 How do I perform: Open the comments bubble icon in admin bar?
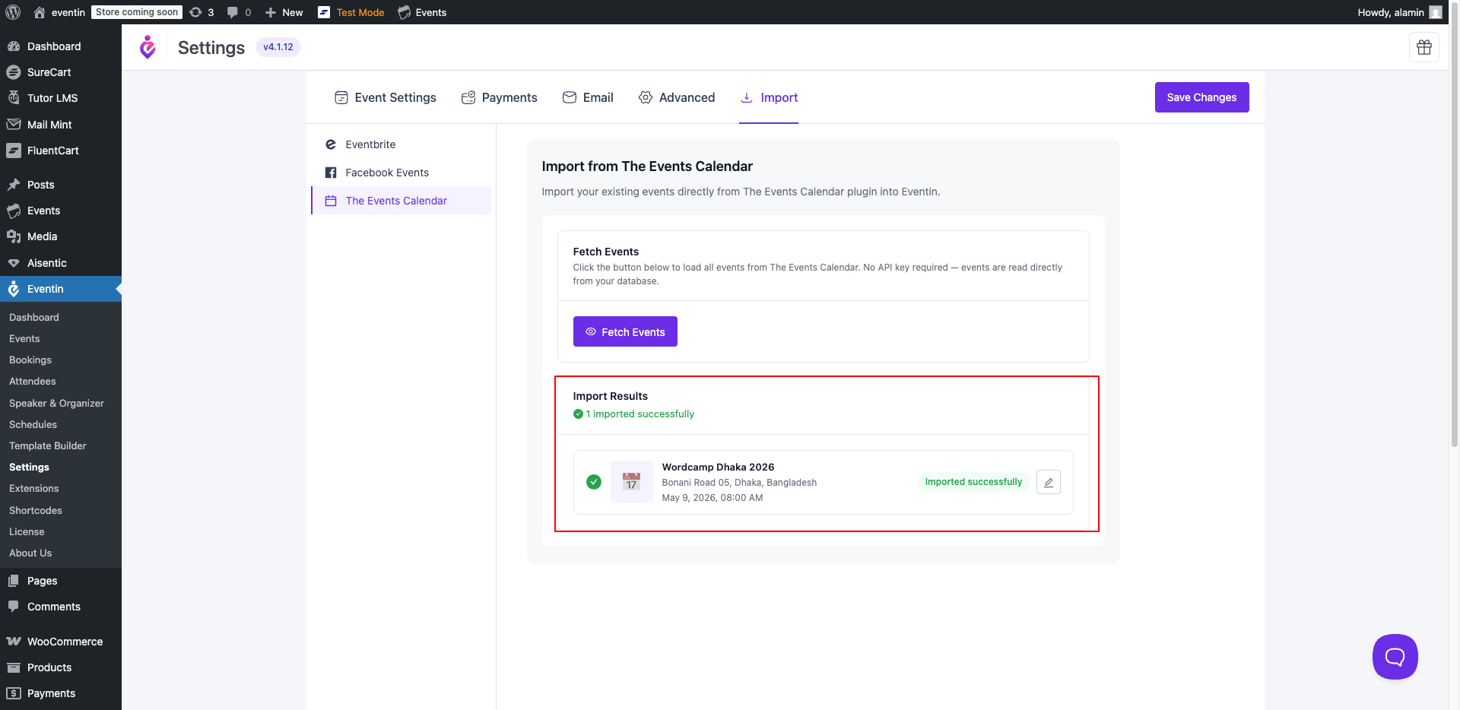coord(233,12)
